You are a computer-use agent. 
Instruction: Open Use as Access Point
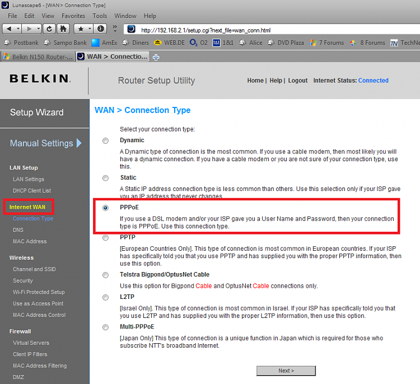point(38,303)
